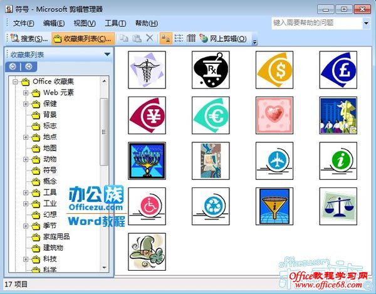Switch to thumbnails view icon
Screen dimensions: 376x294
pyautogui.click(x=165, y=38)
